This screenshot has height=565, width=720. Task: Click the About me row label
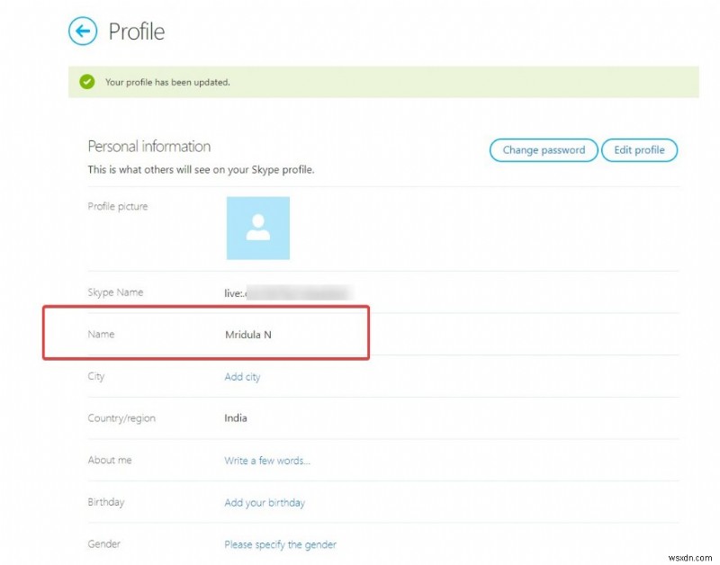coord(109,461)
